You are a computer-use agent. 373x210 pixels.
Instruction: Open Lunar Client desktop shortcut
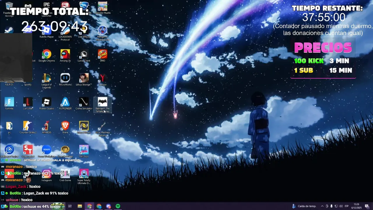[84, 55]
